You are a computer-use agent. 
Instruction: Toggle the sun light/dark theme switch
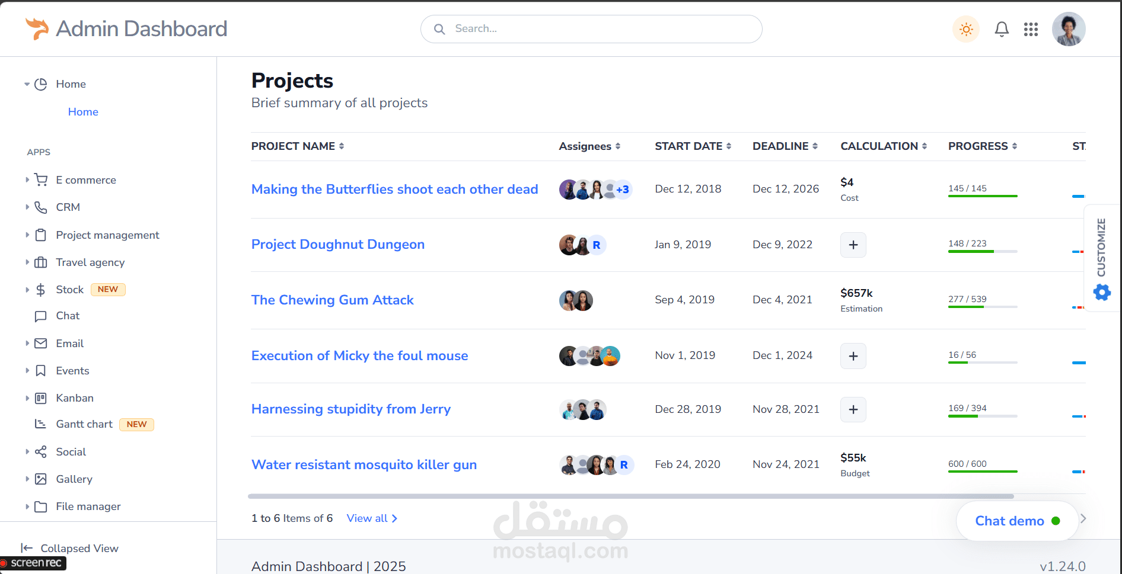[x=966, y=29]
